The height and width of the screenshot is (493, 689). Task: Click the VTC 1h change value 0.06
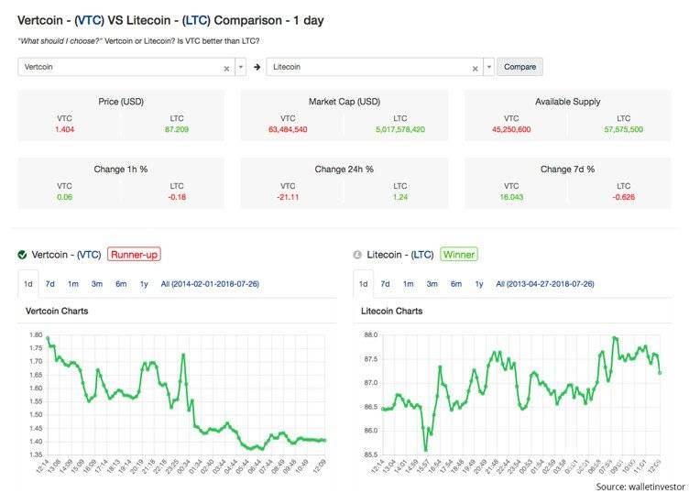coord(64,197)
